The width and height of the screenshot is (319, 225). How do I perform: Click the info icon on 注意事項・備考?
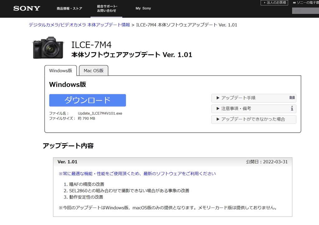(x=292, y=108)
